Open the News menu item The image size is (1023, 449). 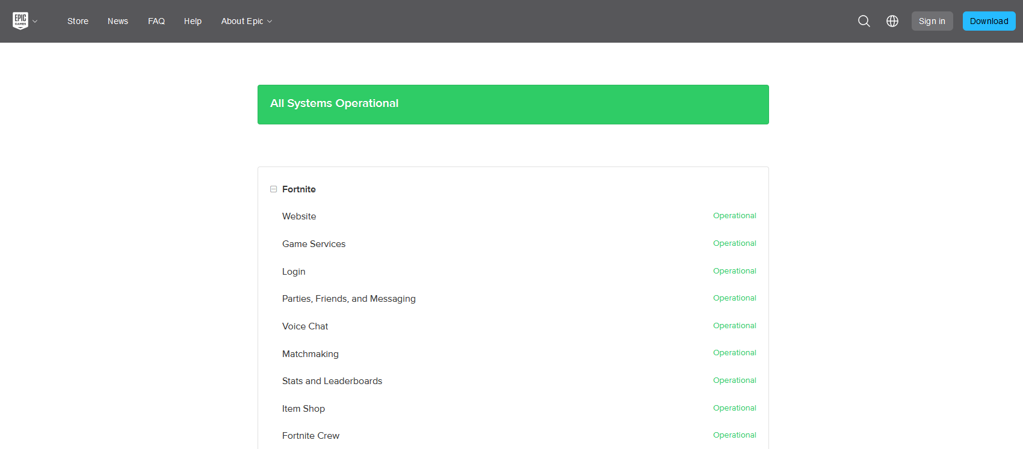tap(118, 21)
